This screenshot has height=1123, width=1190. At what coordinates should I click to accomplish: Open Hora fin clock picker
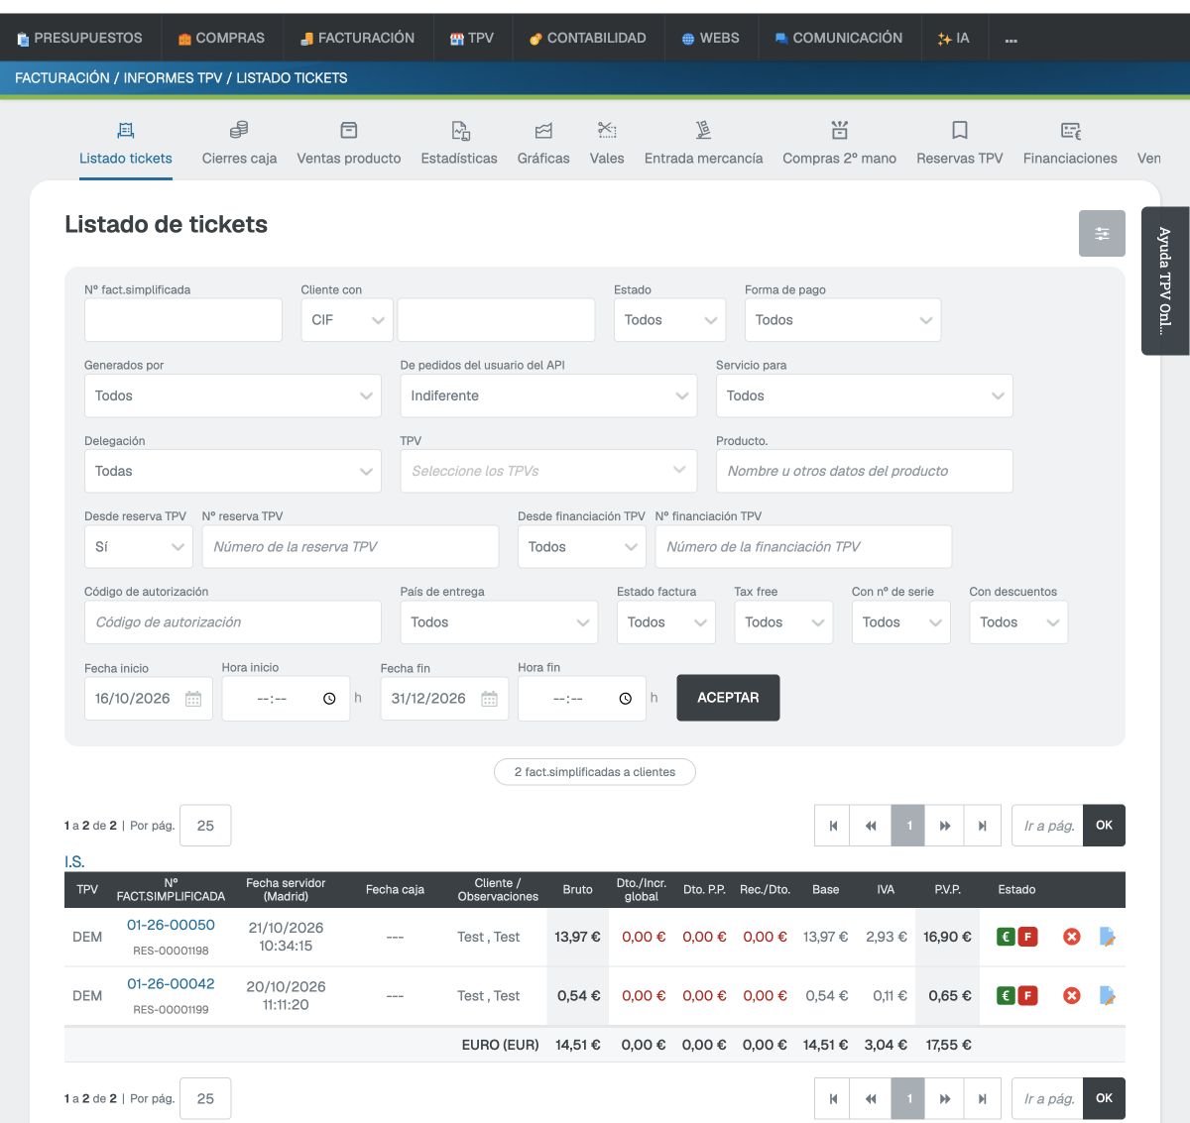click(x=626, y=699)
